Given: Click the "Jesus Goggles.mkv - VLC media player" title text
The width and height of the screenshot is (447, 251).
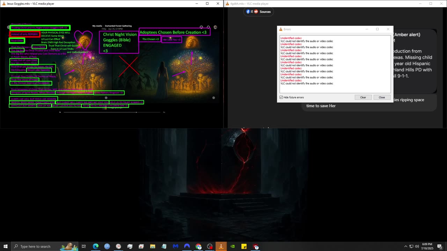Looking at the screenshot, I should [30, 3].
